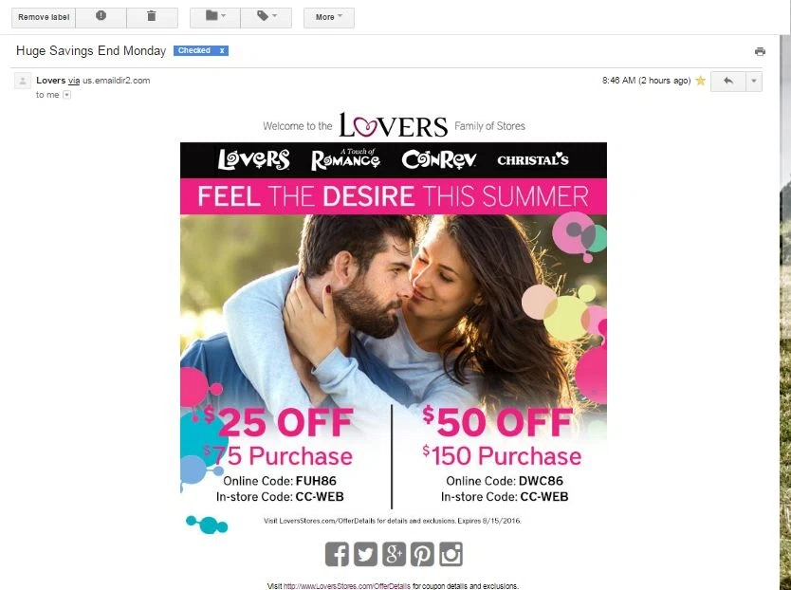Click the Report spam icon
791x590 pixels.
101,17
